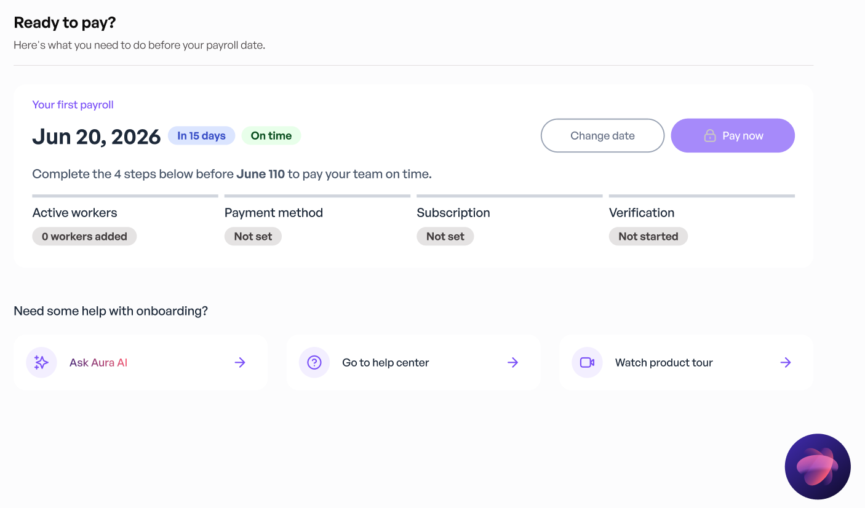The width and height of the screenshot is (865, 508).
Task: Click the product tour video camera icon
Action: tap(587, 362)
